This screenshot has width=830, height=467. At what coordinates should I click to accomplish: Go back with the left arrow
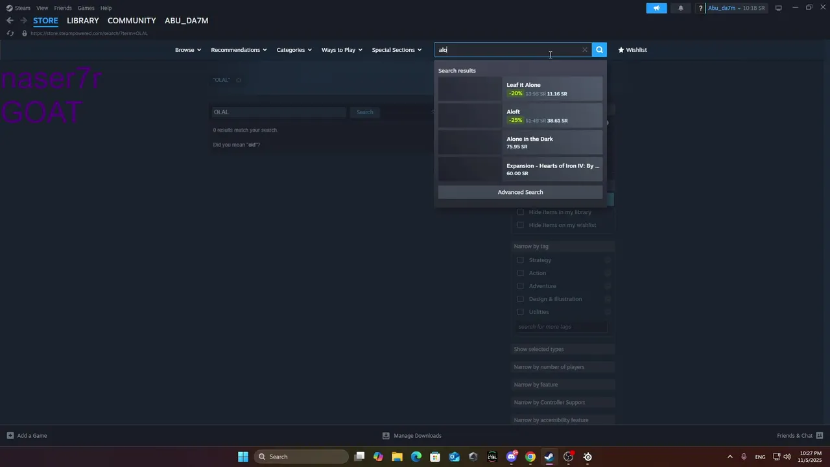click(x=10, y=21)
